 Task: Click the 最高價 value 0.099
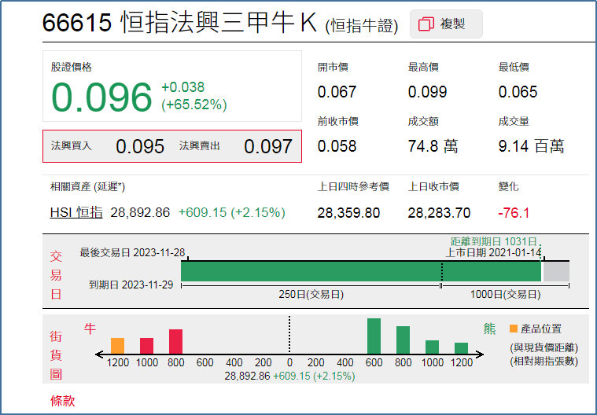[427, 92]
